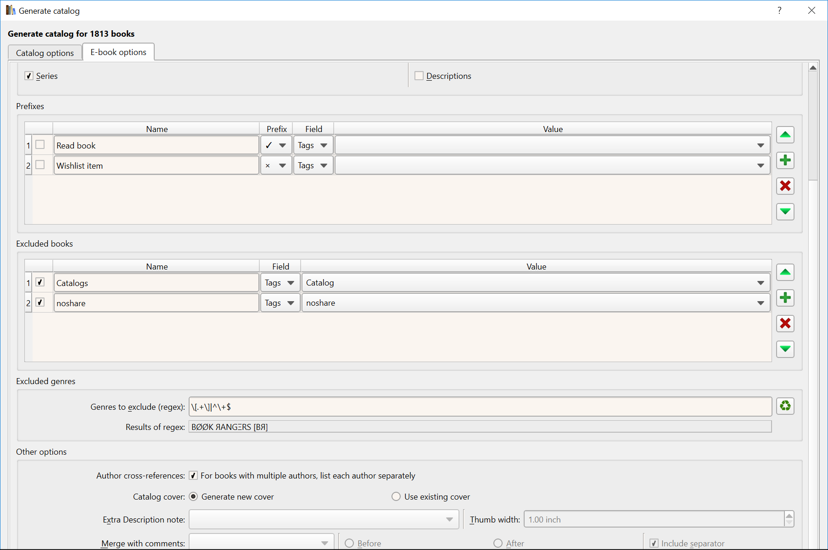Select Generate new cover radio button
The image size is (828, 550).
(x=194, y=497)
